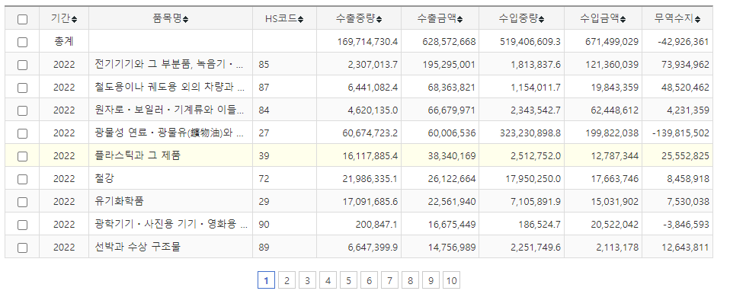The height and width of the screenshot is (294, 730).
Task: Sort by 수출중량 column arrows
Action: pos(379,19)
